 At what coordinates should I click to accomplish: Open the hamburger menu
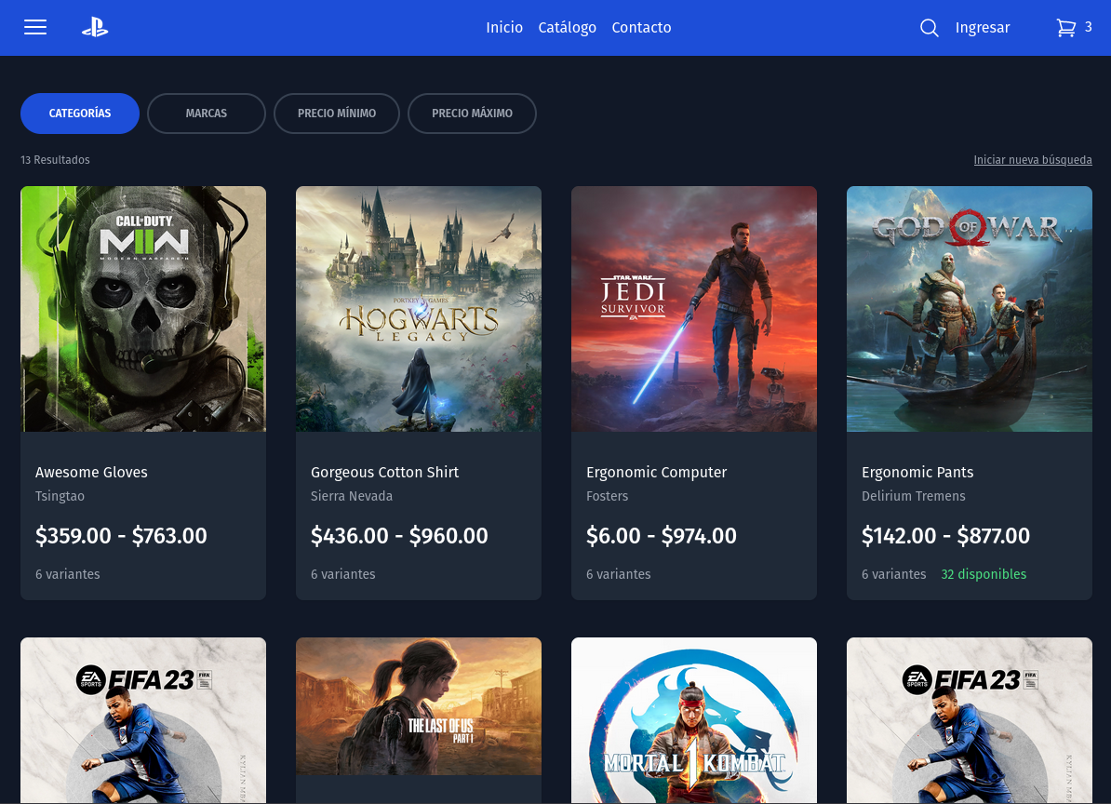click(35, 28)
